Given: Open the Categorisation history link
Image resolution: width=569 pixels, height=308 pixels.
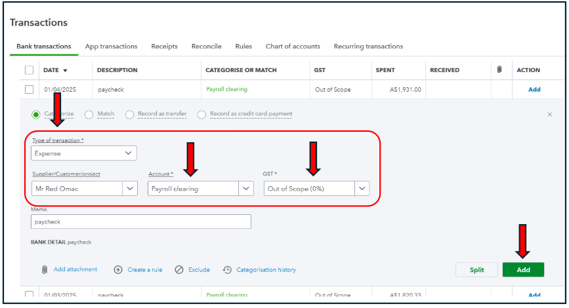Looking at the screenshot, I should pyautogui.click(x=266, y=269).
